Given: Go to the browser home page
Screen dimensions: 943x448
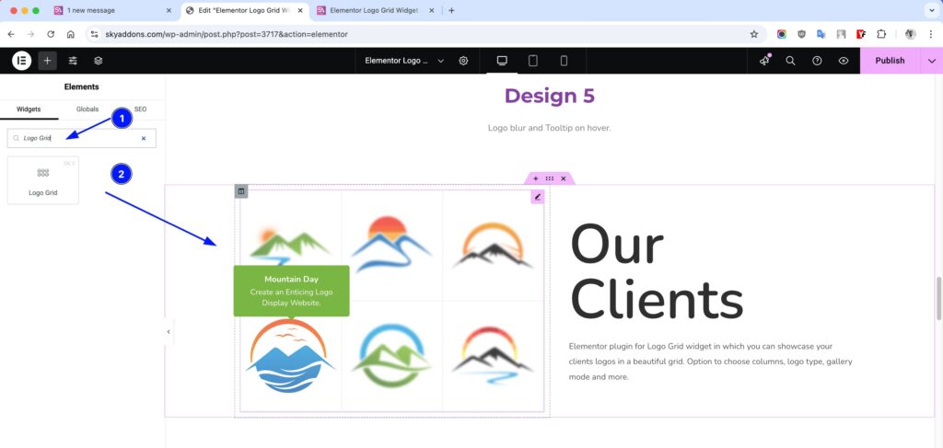Looking at the screenshot, I should pyautogui.click(x=70, y=34).
